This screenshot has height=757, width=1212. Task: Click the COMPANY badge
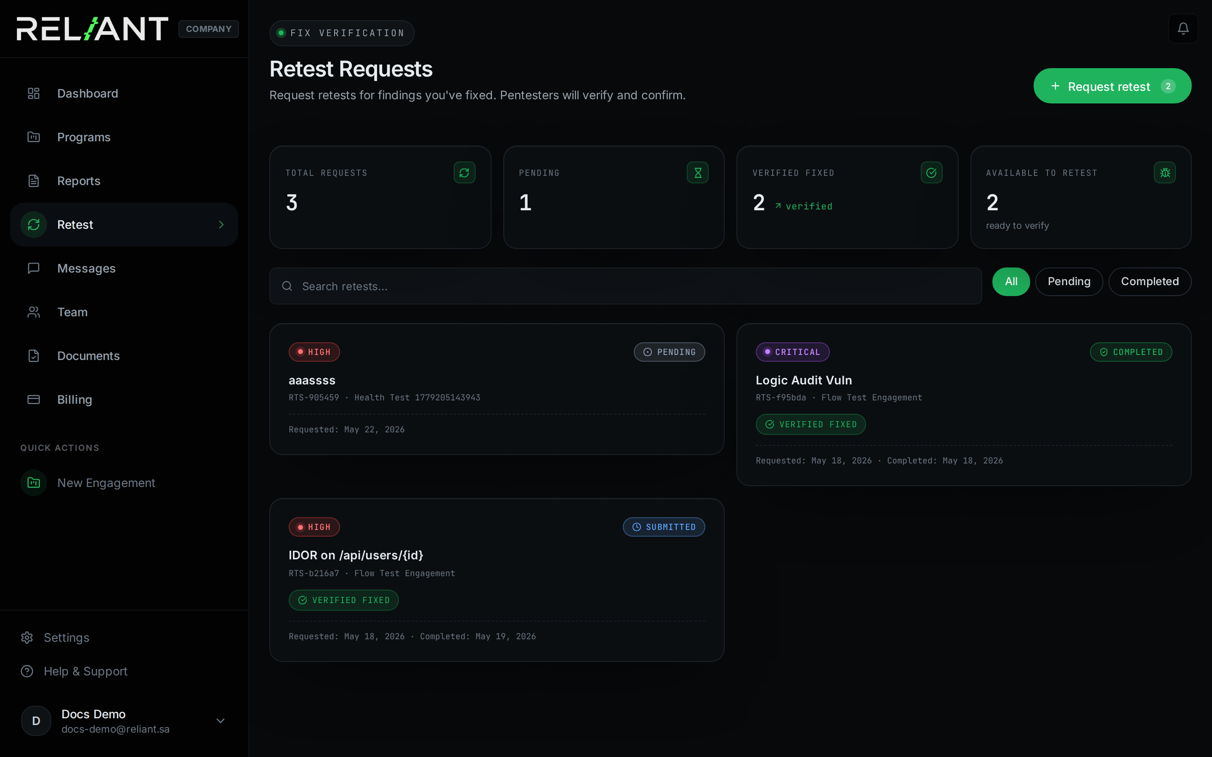pyautogui.click(x=208, y=29)
